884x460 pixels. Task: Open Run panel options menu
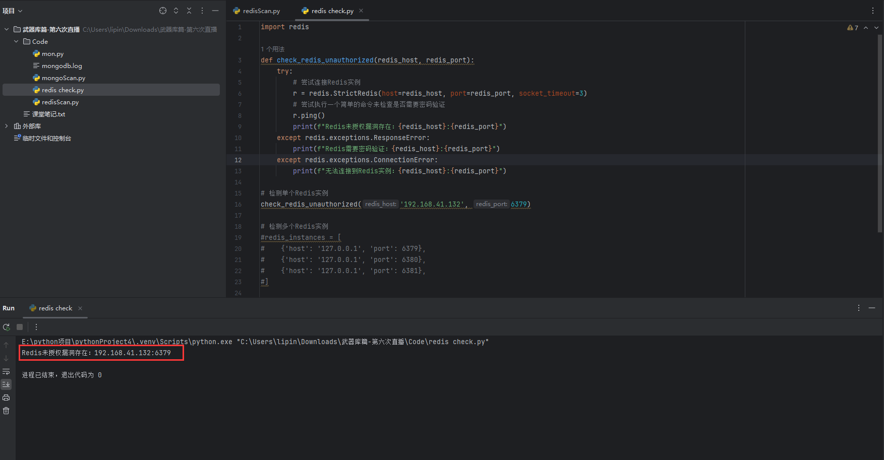[859, 308]
